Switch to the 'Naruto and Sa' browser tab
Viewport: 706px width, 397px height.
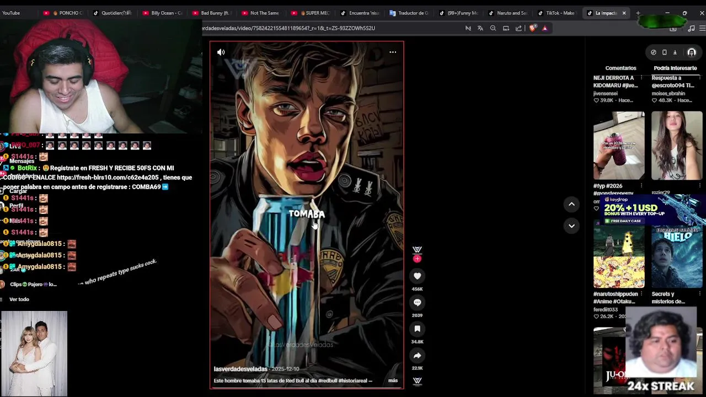coord(508,13)
